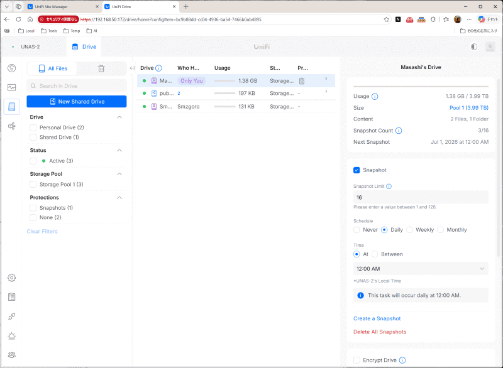Select the Weekly schedule option
This screenshot has width=503, height=368.
pos(410,230)
